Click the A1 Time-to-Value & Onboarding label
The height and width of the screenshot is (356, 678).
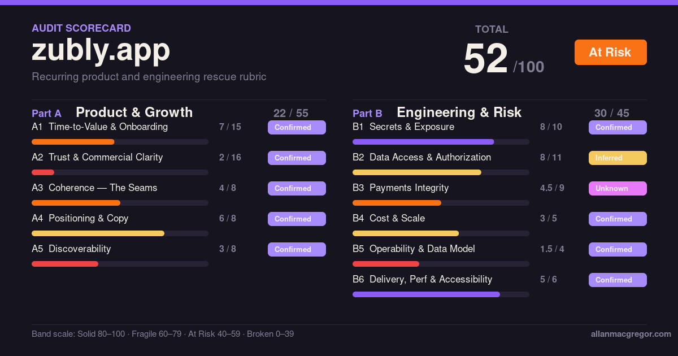(99, 127)
